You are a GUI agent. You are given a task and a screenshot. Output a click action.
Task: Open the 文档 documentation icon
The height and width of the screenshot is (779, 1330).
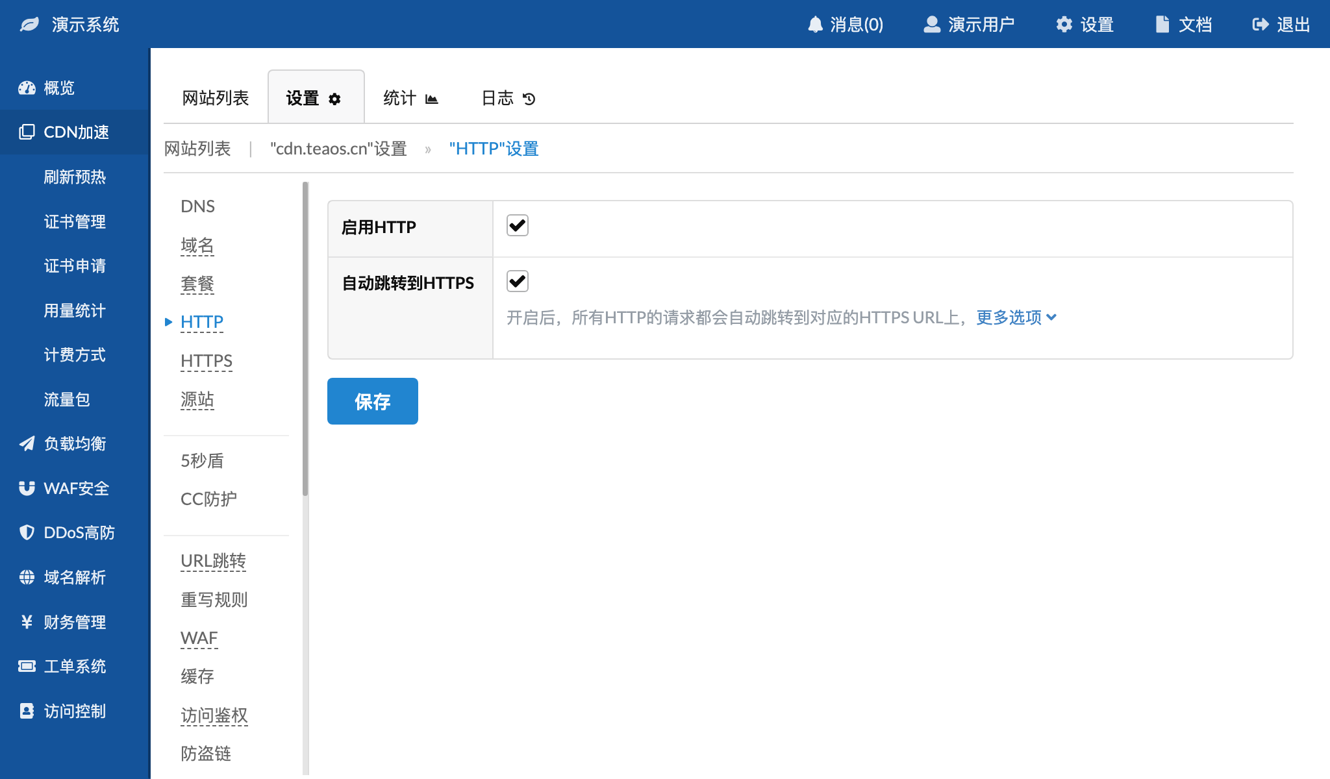1162,23
